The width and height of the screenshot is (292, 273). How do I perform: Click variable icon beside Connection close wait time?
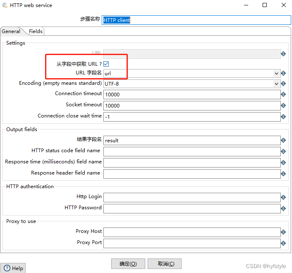(283, 117)
